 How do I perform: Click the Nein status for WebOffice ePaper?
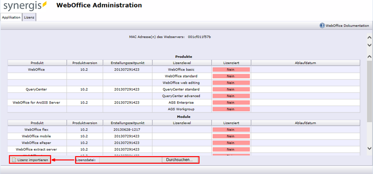coord(231,143)
